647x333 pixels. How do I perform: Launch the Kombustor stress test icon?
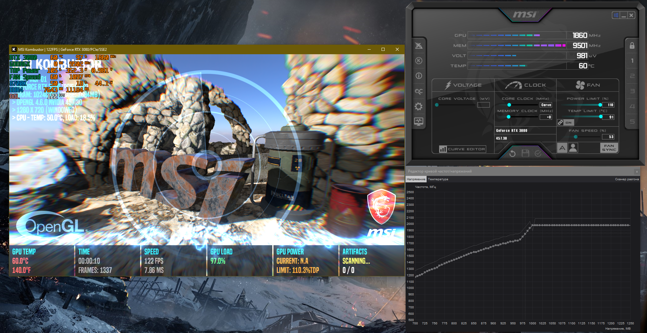click(x=419, y=61)
